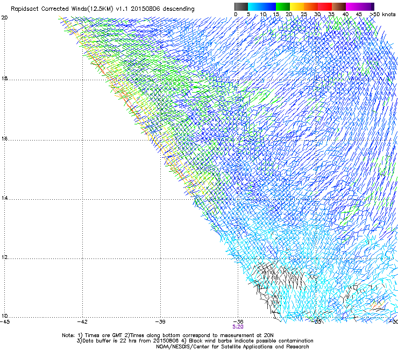This screenshot has height=350, width=398.
Task: Click the '25' label under the color bar
Action: pos(304,15)
